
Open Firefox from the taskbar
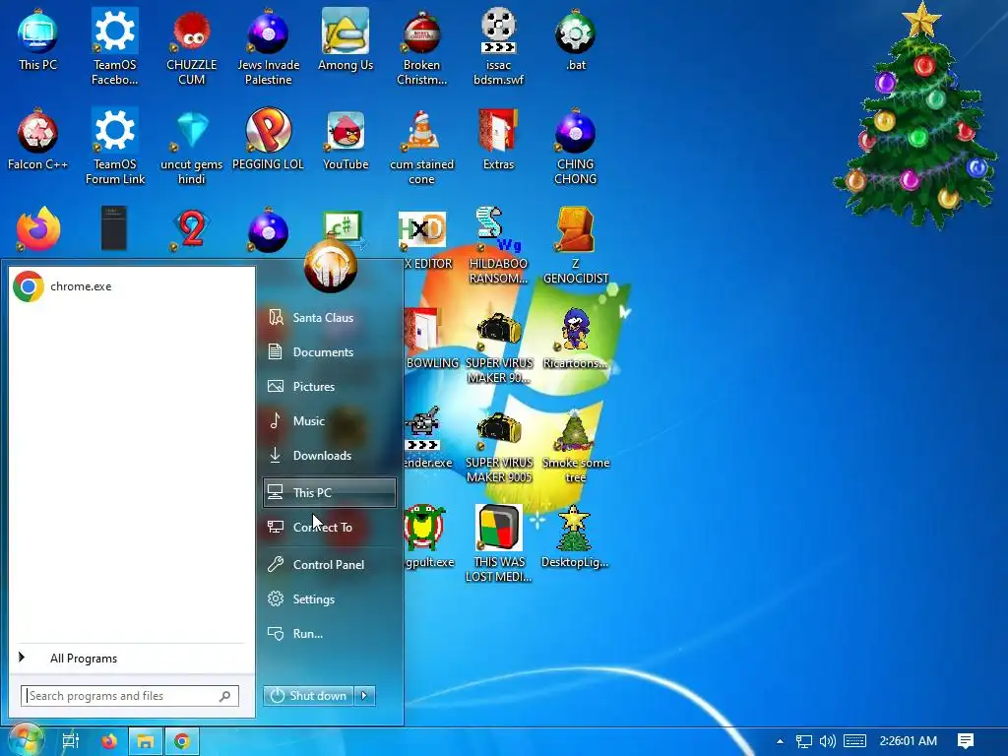pos(109,741)
